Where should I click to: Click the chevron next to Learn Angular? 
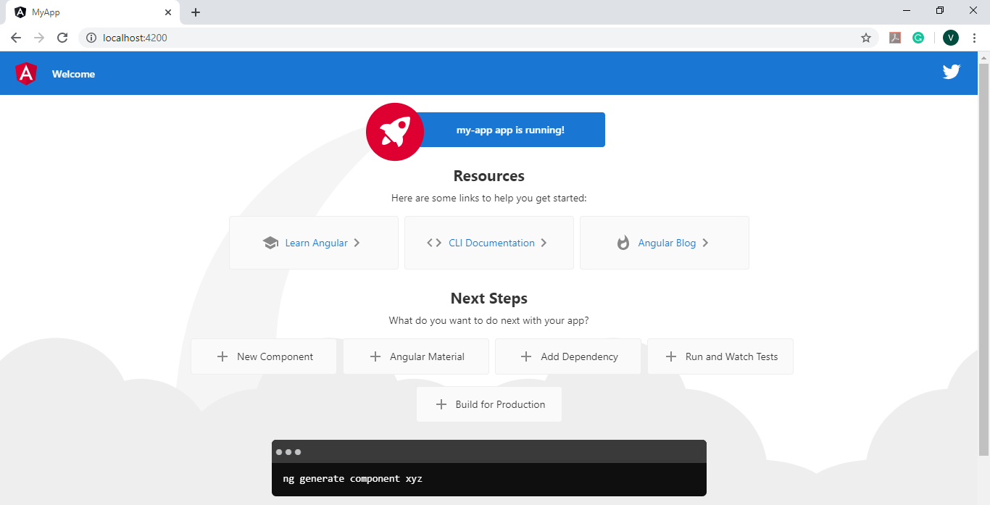coord(357,243)
